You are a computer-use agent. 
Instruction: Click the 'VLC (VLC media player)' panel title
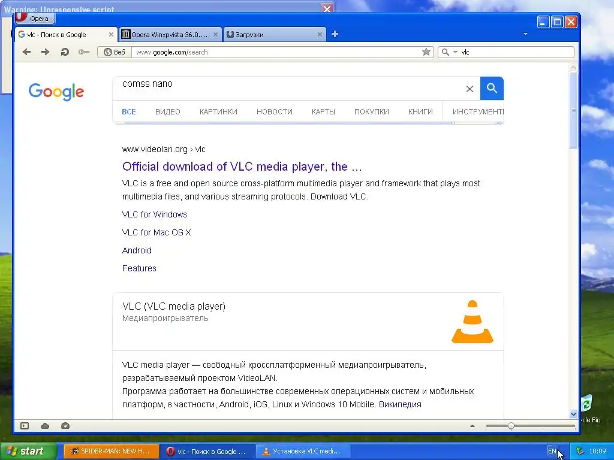(x=174, y=306)
